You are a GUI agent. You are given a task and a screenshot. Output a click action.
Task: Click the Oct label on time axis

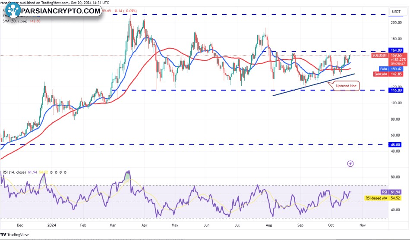coord(331,225)
